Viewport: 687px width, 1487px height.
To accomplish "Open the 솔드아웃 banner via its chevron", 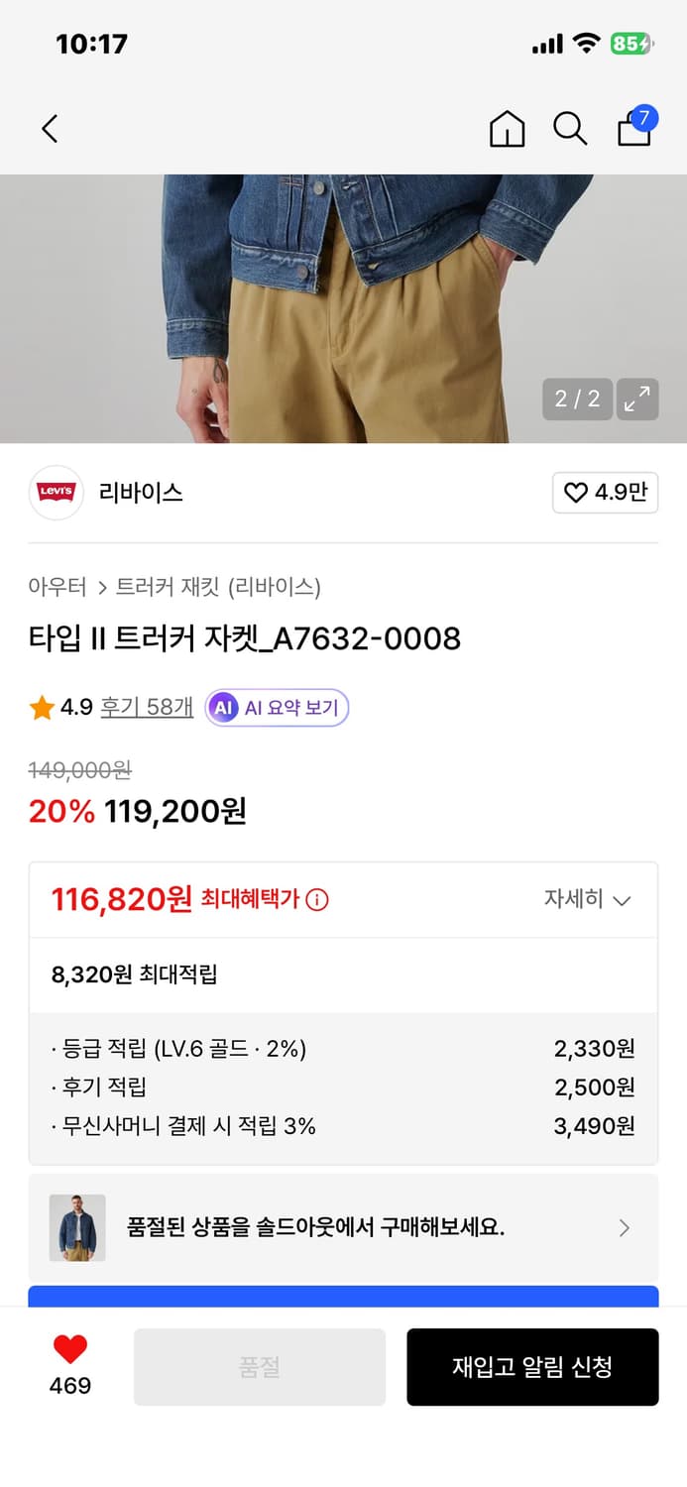I will (x=624, y=1227).
